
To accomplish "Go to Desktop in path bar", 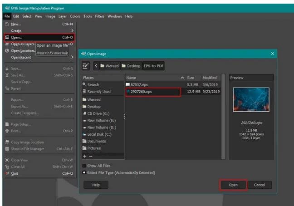I will (131, 66).
